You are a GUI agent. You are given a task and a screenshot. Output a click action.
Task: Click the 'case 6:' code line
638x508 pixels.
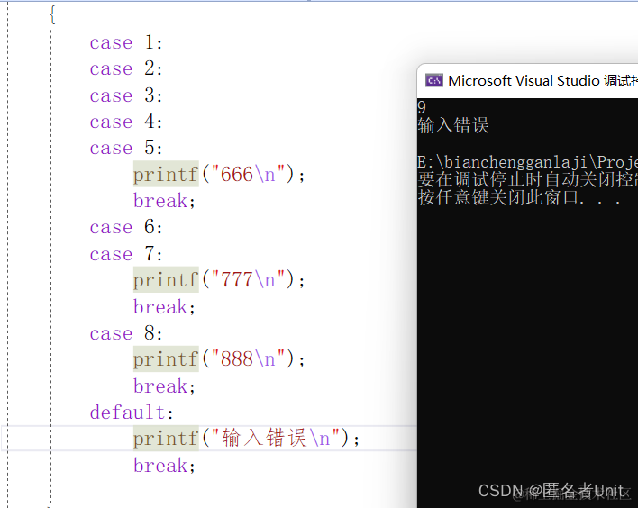(126, 227)
